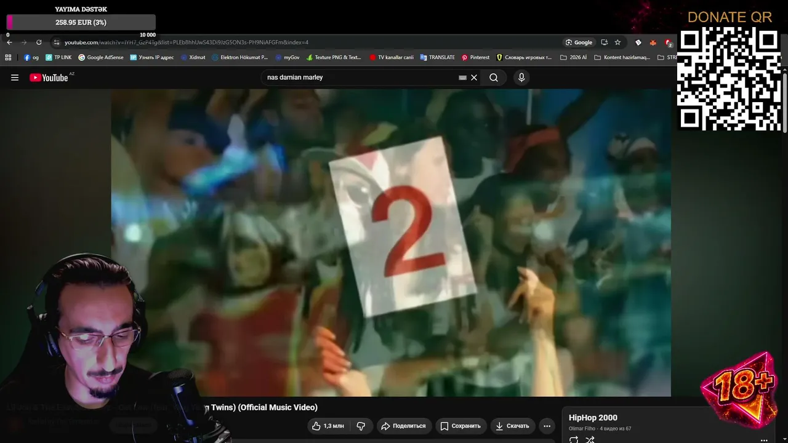Viewport: 788px width, 443px height.
Task: Clear the YouTube search query
Action: click(x=474, y=78)
